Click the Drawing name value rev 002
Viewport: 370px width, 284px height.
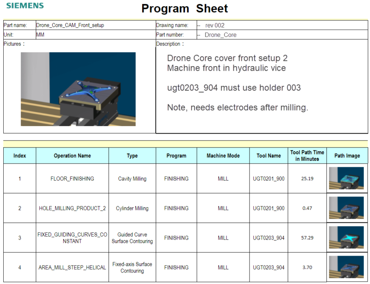[x=213, y=25]
